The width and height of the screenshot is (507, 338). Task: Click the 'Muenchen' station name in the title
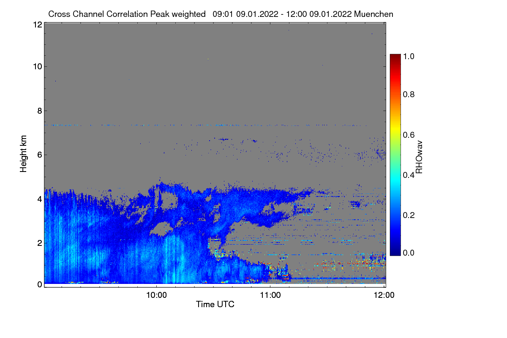pyautogui.click(x=374, y=14)
